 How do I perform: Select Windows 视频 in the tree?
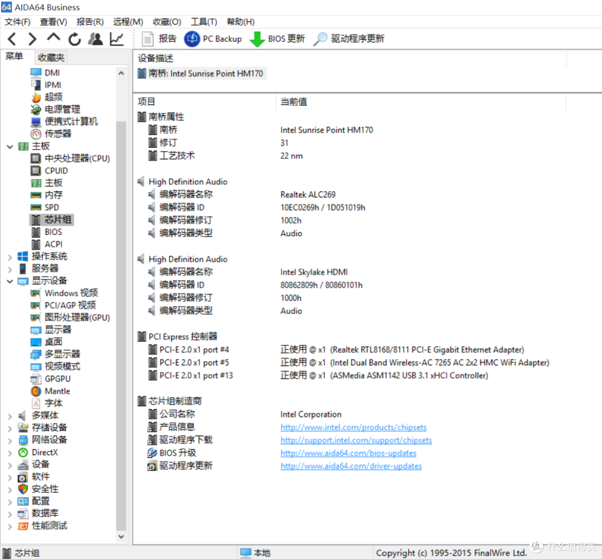pyautogui.click(x=64, y=293)
